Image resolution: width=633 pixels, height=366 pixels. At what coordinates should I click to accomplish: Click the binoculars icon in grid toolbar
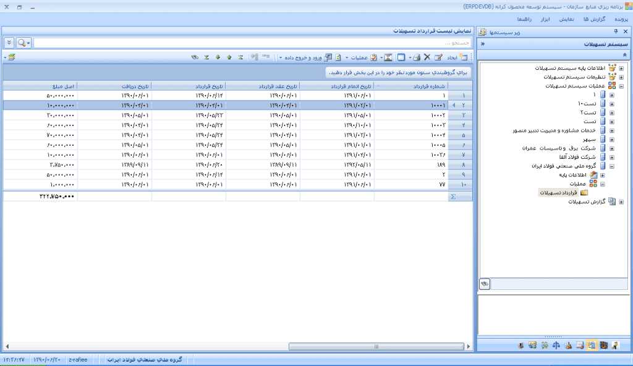pos(194,57)
